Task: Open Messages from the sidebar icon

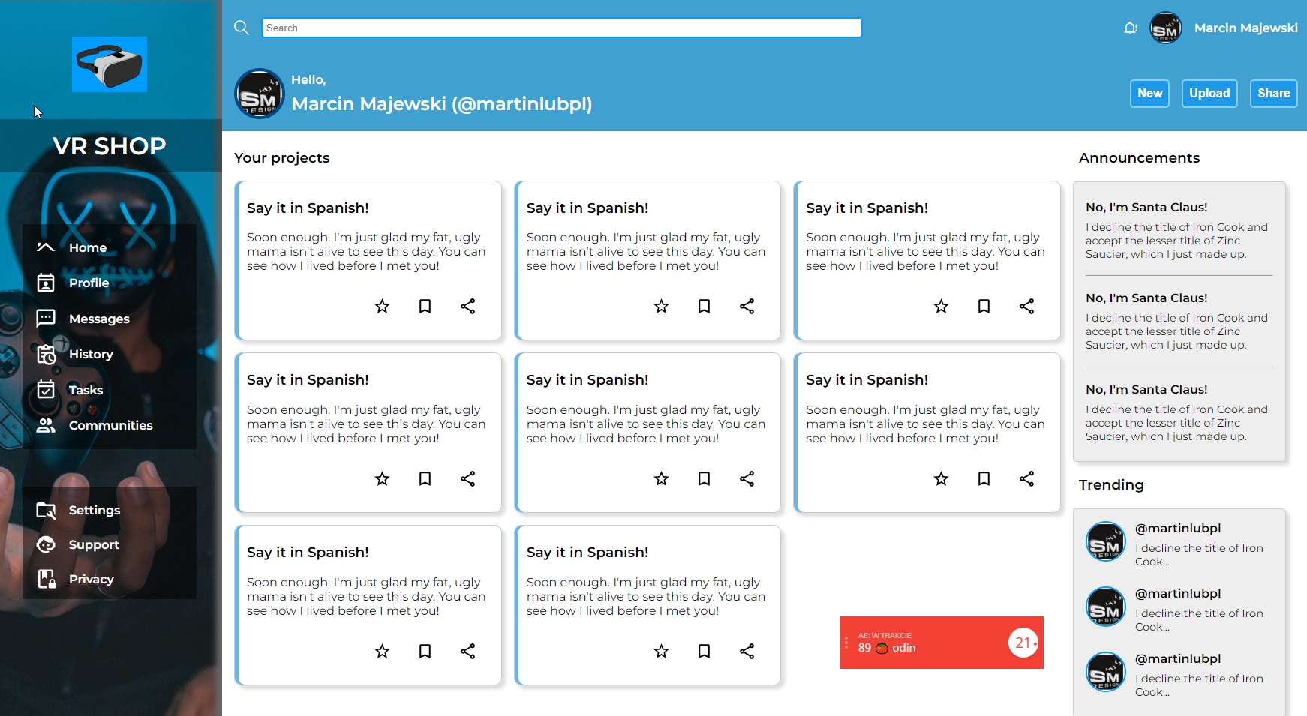Action: (x=45, y=319)
